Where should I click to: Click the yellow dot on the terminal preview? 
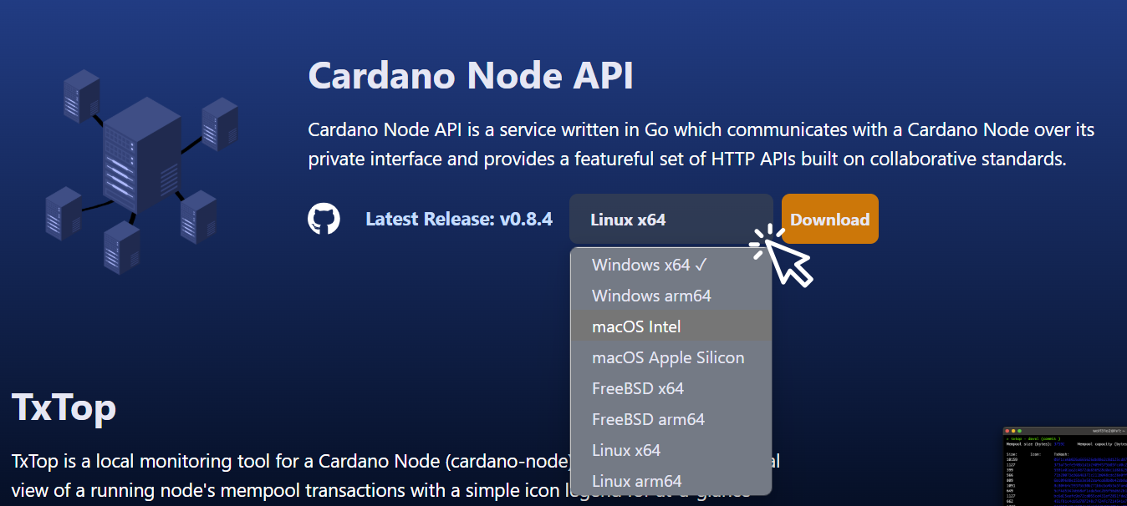1013,431
